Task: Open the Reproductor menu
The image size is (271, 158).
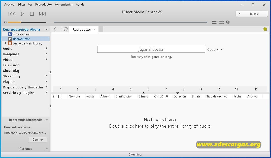Action: tap(44, 5)
